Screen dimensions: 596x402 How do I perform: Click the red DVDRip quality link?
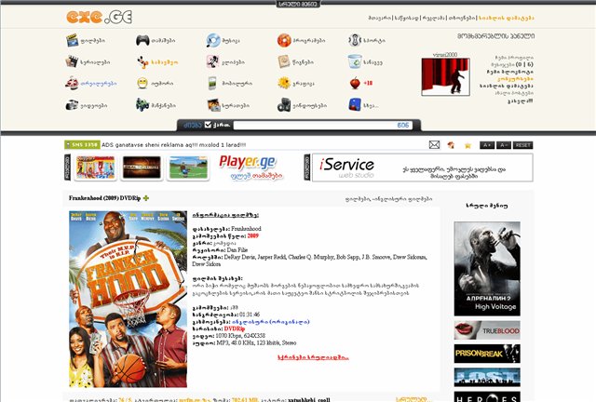(x=235, y=328)
